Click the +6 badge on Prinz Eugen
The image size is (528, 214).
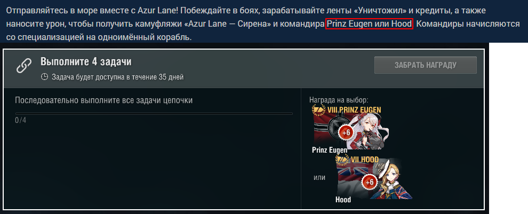click(346, 132)
